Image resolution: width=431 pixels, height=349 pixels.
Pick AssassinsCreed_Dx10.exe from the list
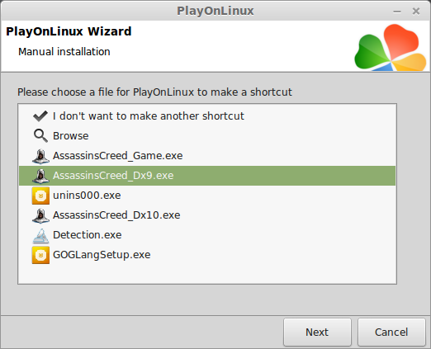click(x=116, y=215)
